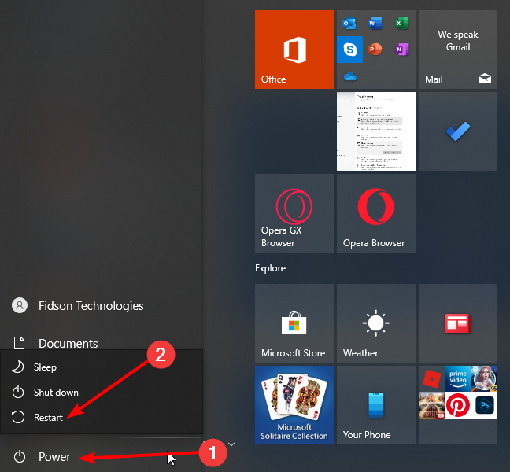Screen dimensions: 510x472
Task: Open Roblox in the games folder tile
Action: tap(431, 378)
